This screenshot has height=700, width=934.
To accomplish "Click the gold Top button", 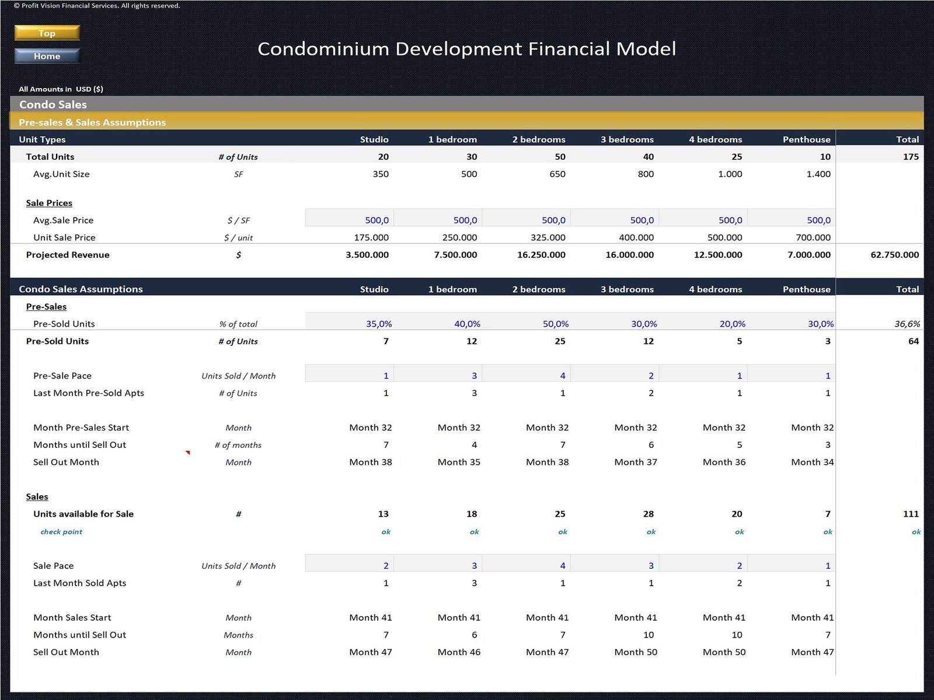I will [47, 33].
